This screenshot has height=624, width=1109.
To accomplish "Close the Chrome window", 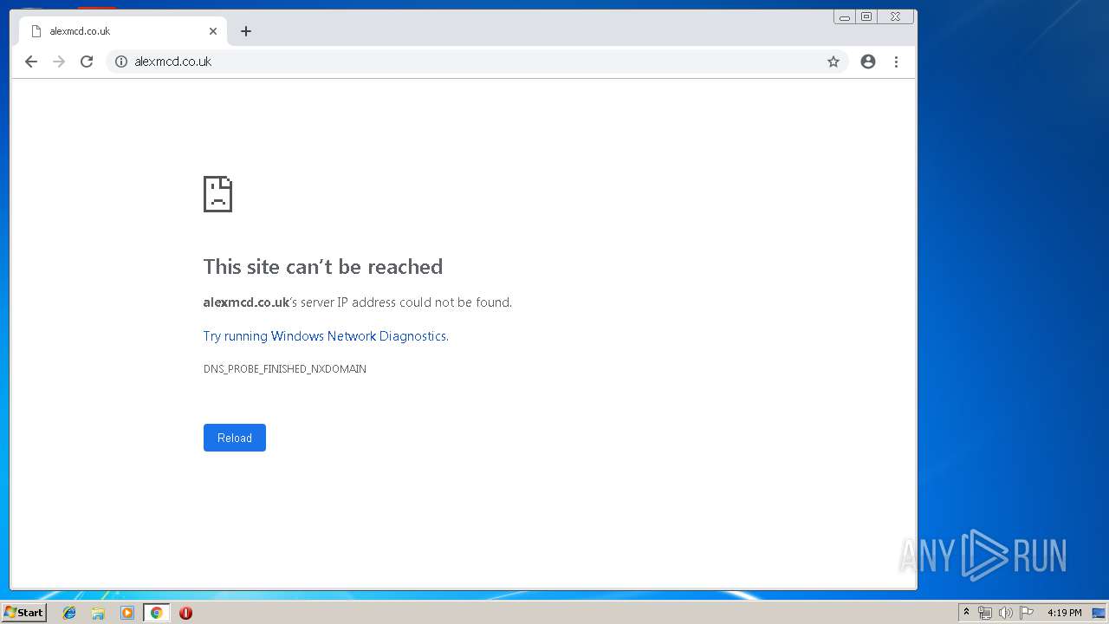I will [x=896, y=16].
